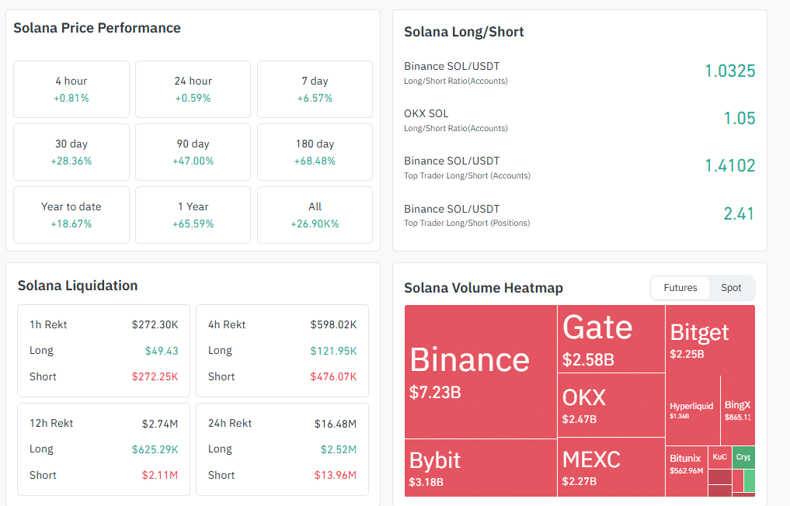790x506 pixels.
Task: Click the Bitget $2.25B heatmap tile
Action: point(711,341)
